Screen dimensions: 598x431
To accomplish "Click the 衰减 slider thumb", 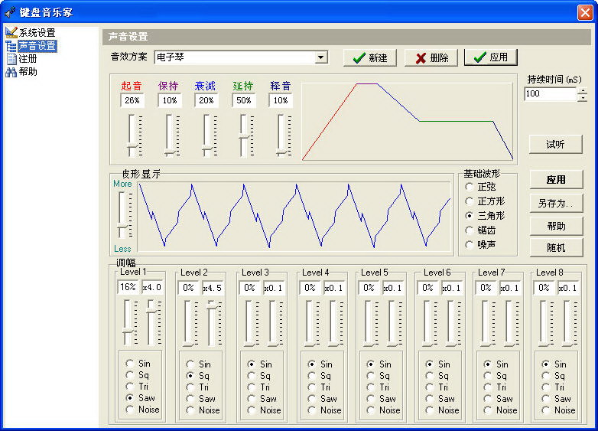I will point(206,149).
